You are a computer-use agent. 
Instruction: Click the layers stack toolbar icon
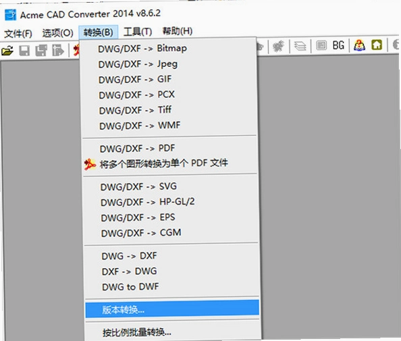pyautogui.click(x=300, y=46)
